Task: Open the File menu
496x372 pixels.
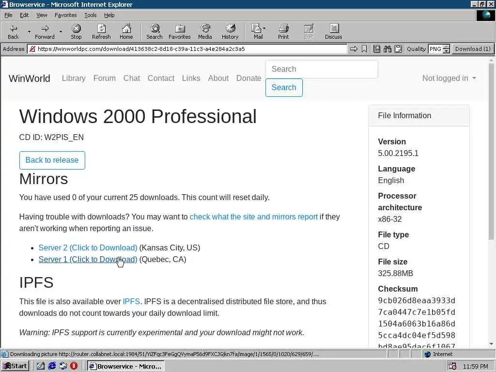Action: click(8, 15)
